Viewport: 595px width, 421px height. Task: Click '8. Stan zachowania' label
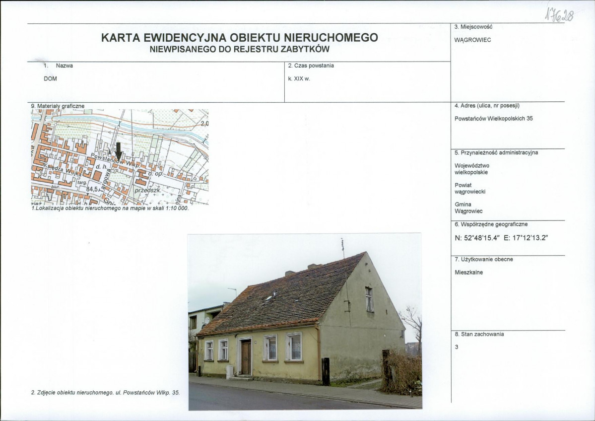[479, 335]
